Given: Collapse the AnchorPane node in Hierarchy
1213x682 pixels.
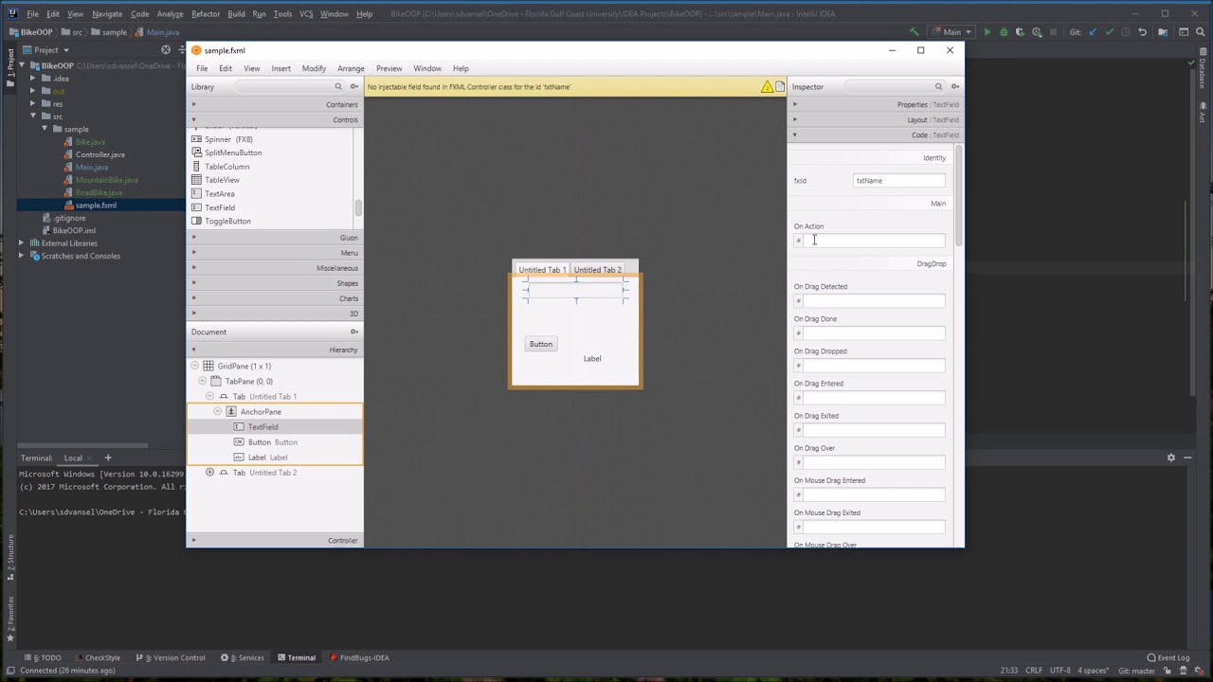Looking at the screenshot, I should coord(217,411).
